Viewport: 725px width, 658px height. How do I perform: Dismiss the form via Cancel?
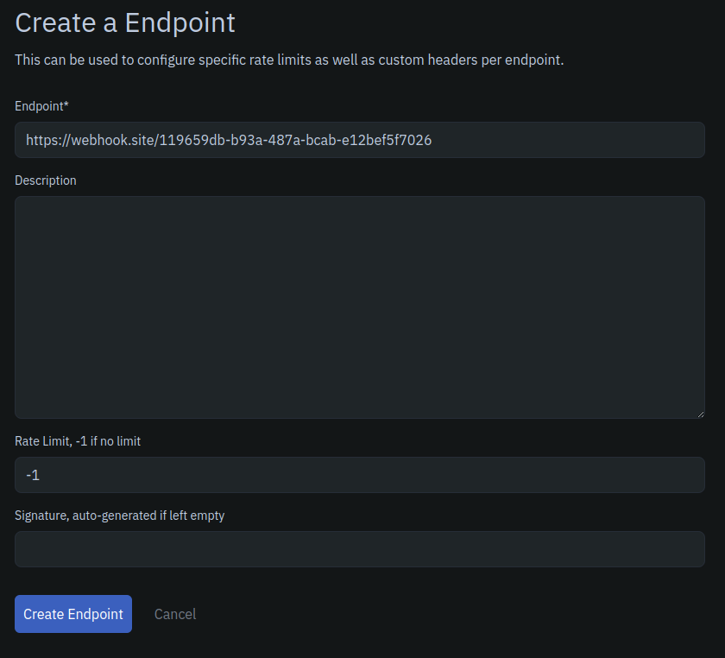pos(174,614)
